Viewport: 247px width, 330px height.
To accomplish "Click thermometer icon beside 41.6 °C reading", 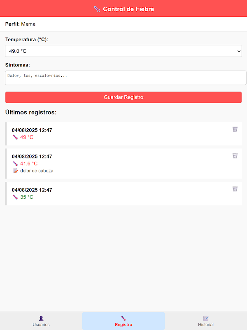I will coord(15,164).
